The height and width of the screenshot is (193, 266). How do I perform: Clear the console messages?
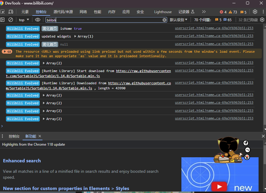[x=11, y=20]
